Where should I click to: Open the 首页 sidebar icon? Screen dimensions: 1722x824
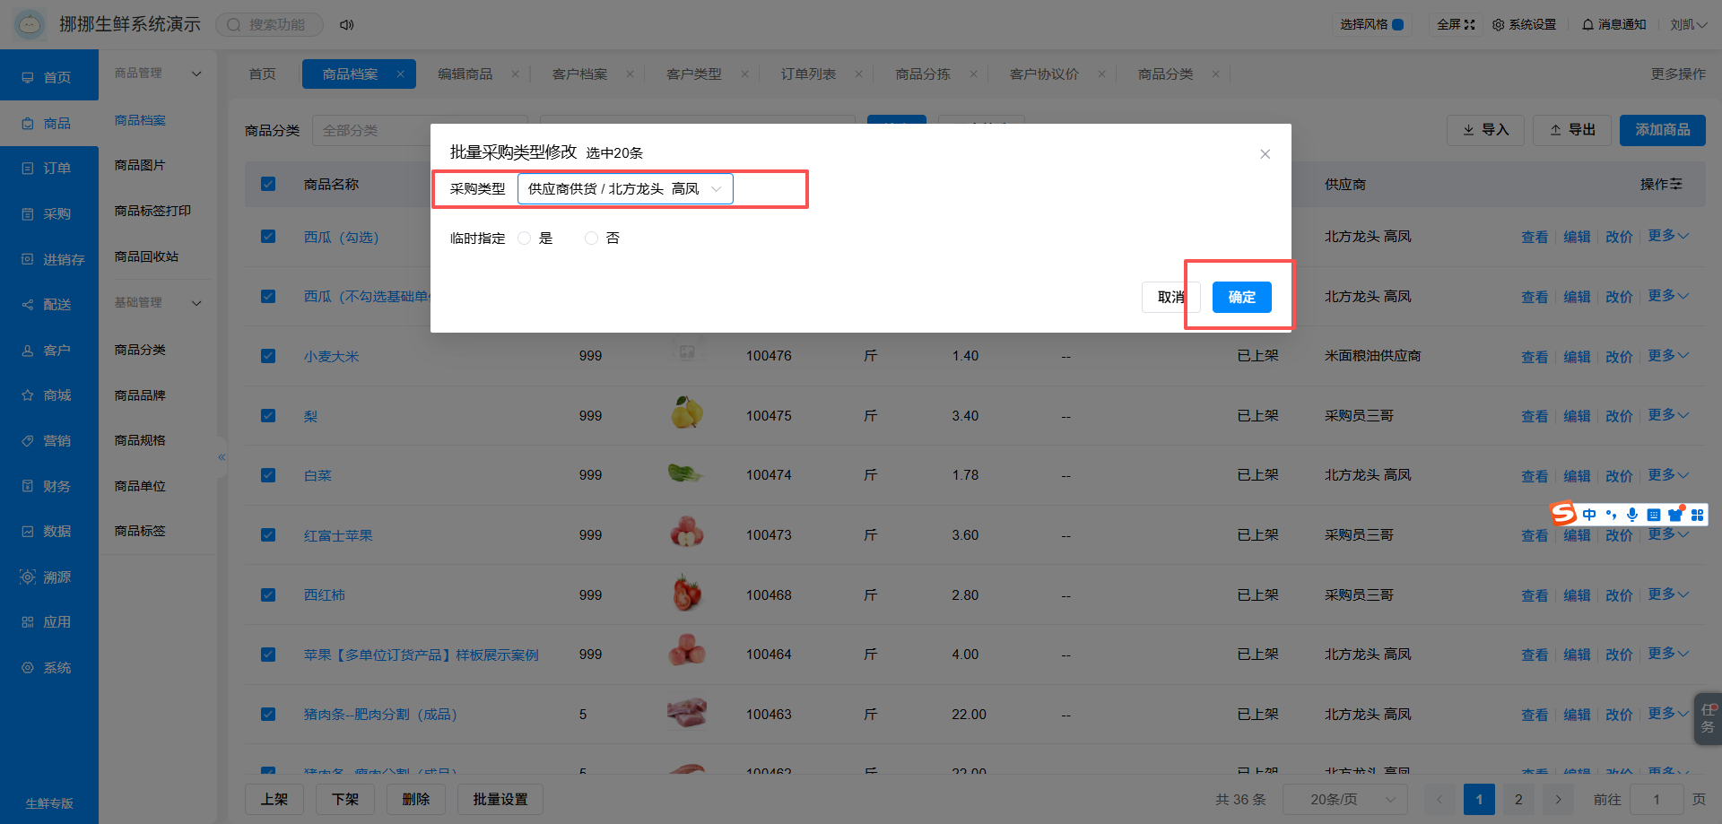(x=28, y=78)
